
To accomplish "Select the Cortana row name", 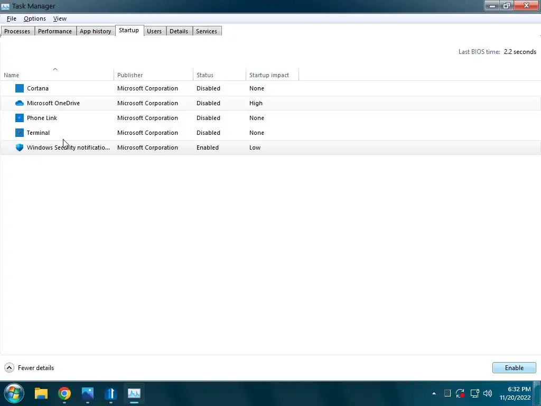I will [38, 88].
